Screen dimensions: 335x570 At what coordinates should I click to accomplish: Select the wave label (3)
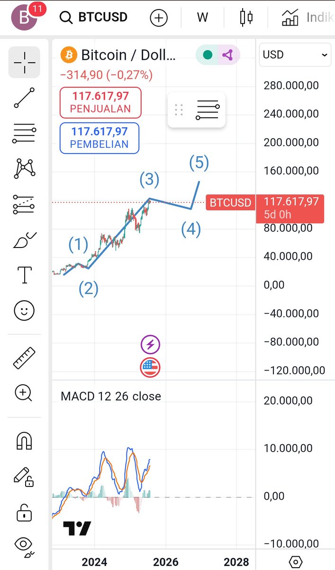coord(149,180)
